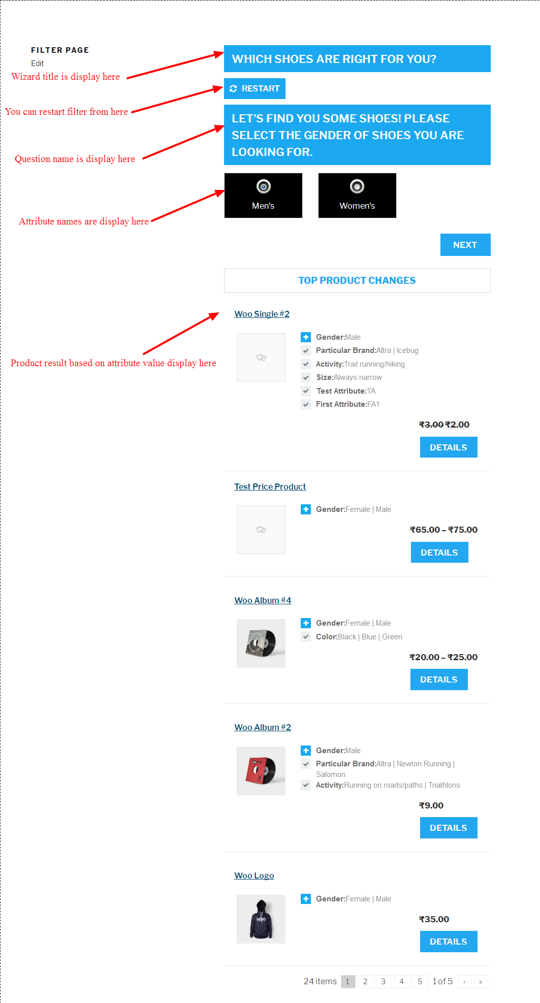Select the Men's radio option
The height and width of the screenshot is (1003, 540).
pos(263,187)
